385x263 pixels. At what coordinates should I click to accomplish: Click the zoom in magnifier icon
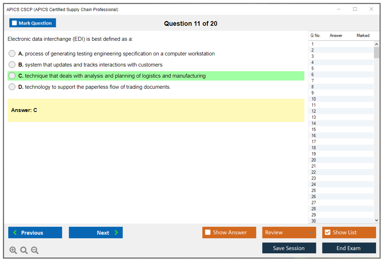click(13, 250)
